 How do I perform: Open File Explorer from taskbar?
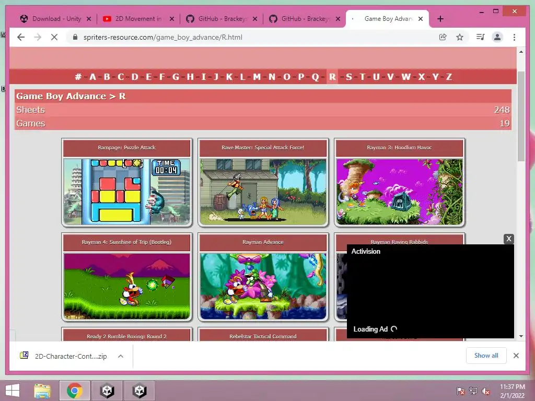(42, 391)
